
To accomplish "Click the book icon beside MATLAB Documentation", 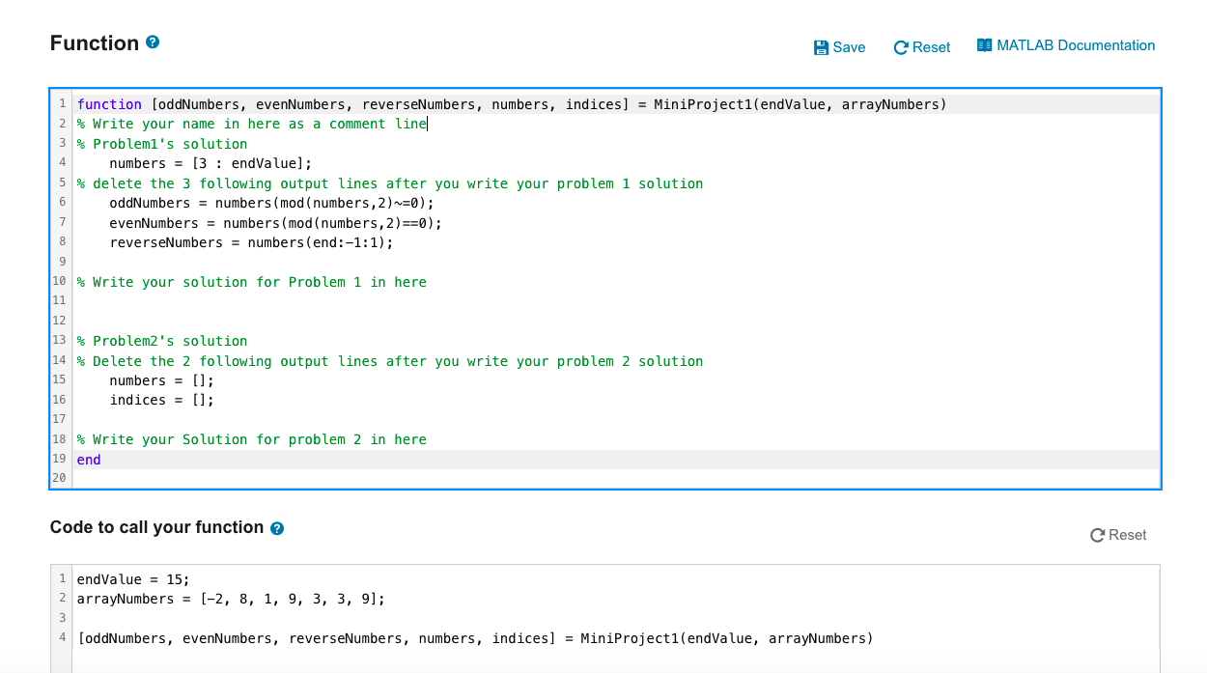I will point(985,44).
